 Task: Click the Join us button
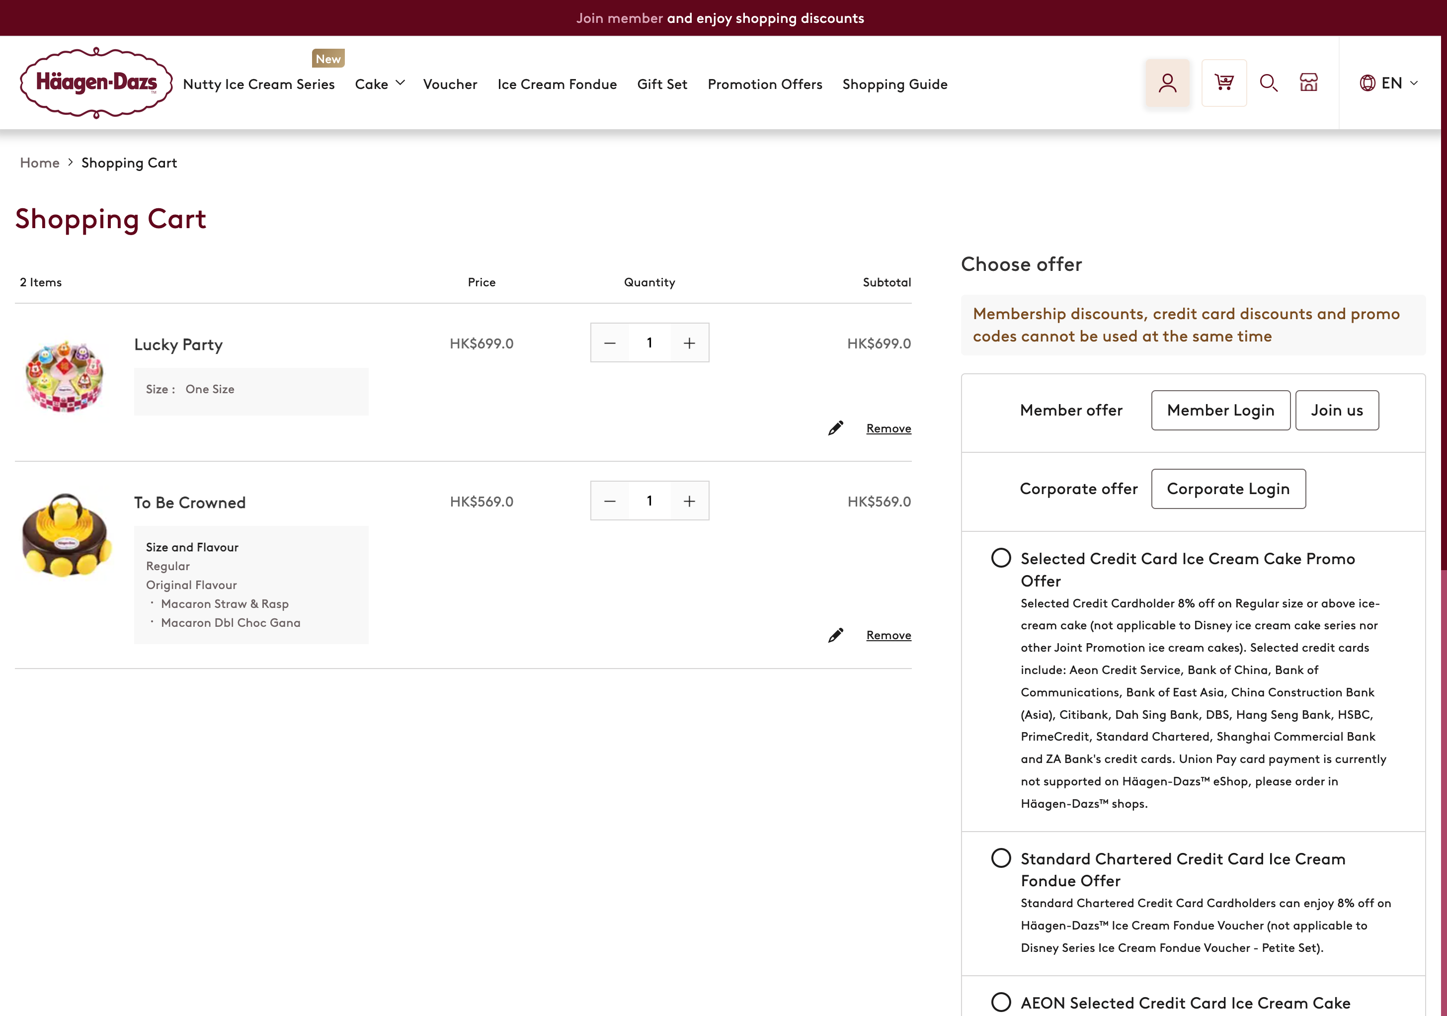pos(1337,410)
